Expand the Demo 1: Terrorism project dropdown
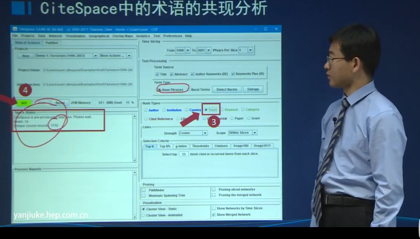Image resolution: width=420 pixels, height=239 pixels. click(x=95, y=56)
